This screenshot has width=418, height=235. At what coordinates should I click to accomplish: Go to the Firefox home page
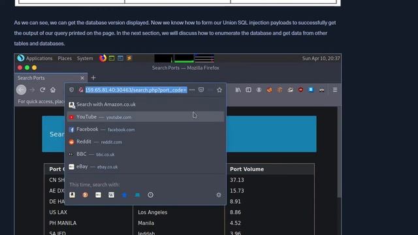(53, 90)
